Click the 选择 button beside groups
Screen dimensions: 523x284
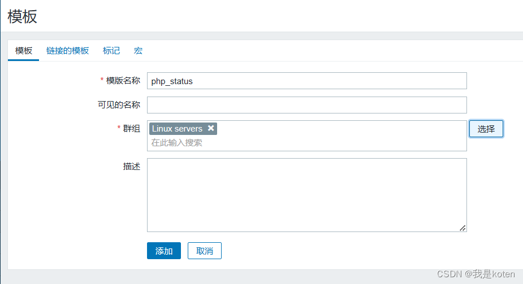point(486,129)
